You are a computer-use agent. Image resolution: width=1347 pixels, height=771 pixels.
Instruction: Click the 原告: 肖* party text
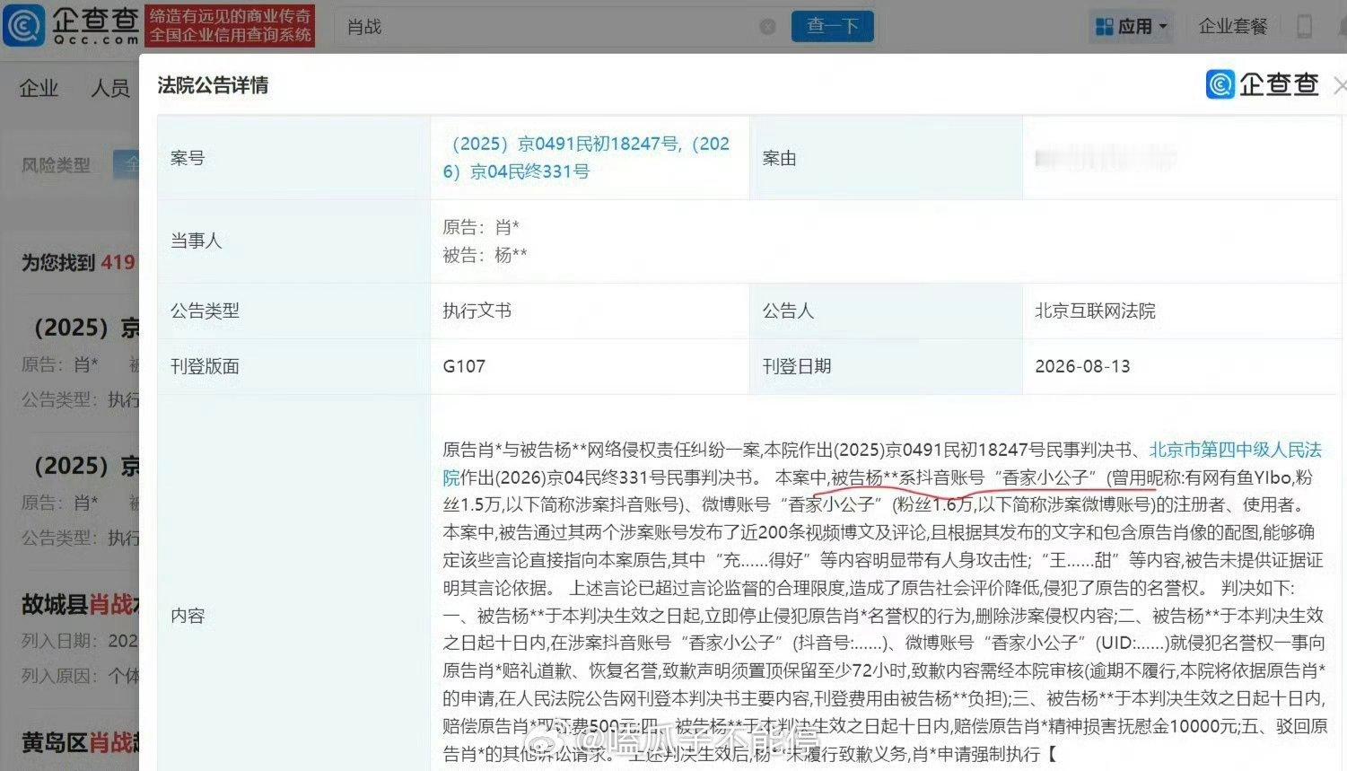click(x=481, y=227)
